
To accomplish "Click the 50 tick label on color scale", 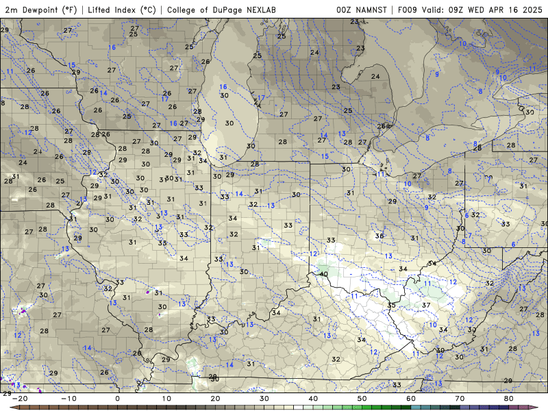I will tap(362, 399).
